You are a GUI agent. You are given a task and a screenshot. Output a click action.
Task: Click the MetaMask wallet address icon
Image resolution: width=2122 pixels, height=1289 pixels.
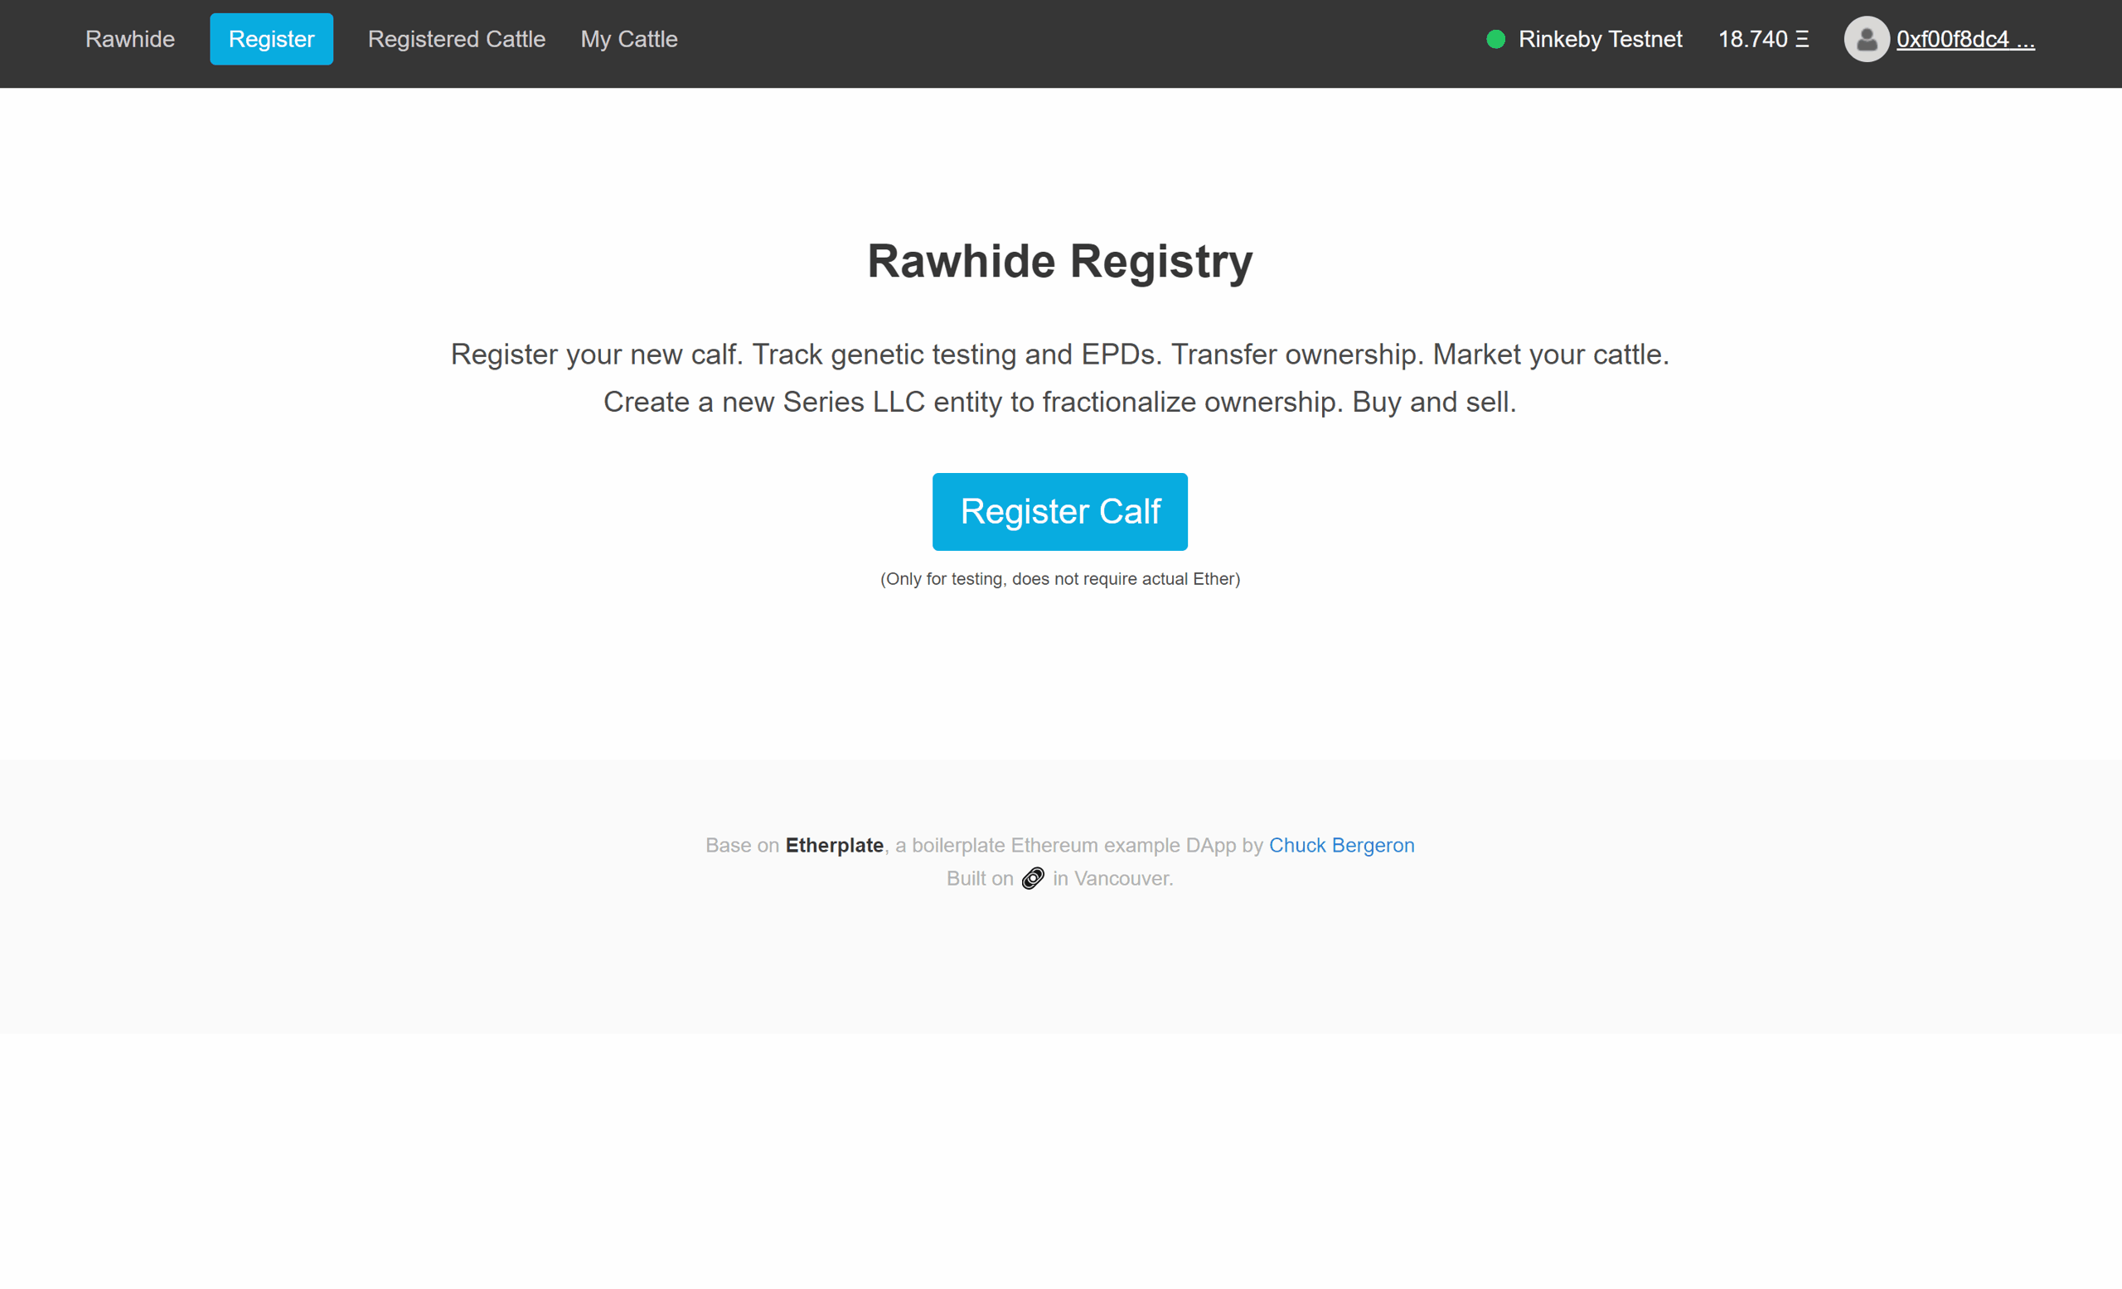tap(1866, 38)
